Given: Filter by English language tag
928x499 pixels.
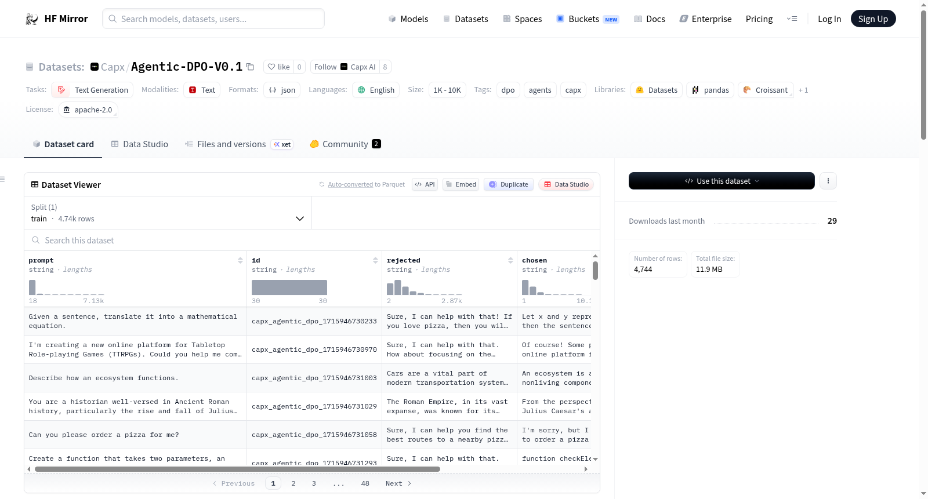Looking at the screenshot, I should (x=376, y=90).
